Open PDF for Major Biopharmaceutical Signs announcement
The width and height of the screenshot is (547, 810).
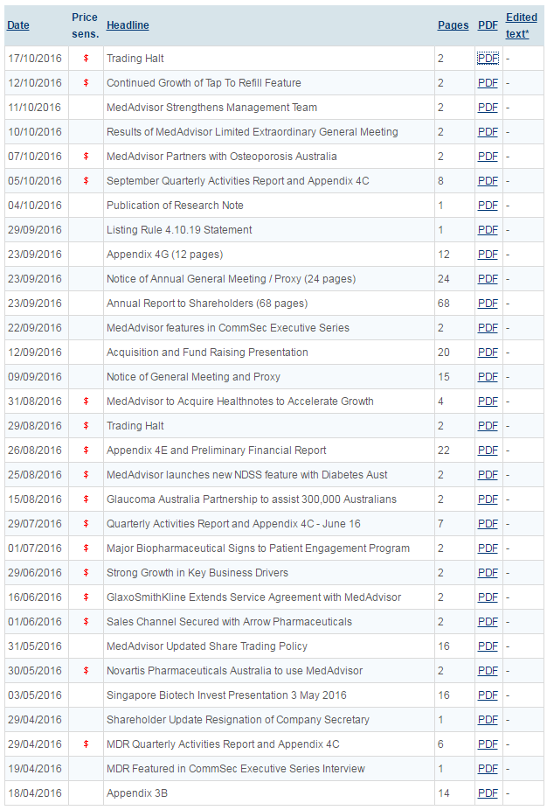click(x=488, y=548)
